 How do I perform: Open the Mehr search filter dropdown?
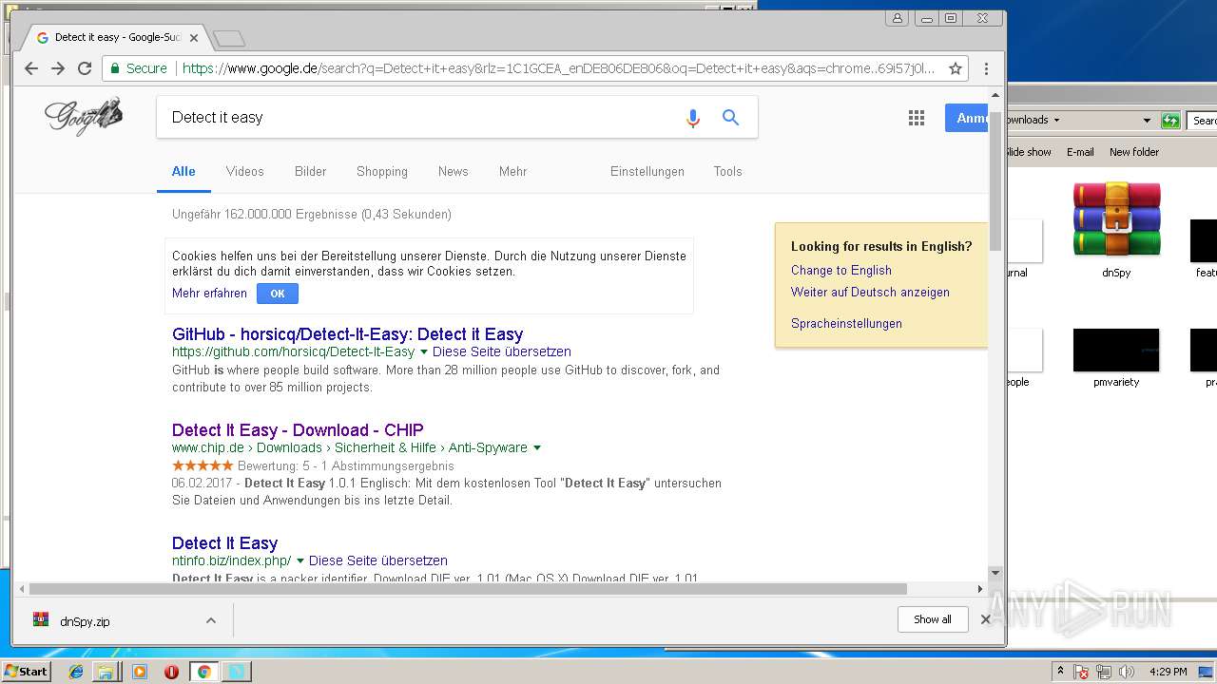(512, 171)
